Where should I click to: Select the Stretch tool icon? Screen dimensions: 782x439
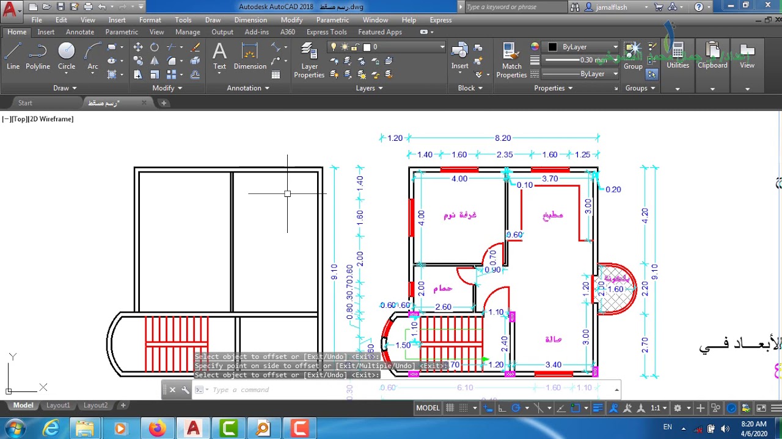coord(138,74)
